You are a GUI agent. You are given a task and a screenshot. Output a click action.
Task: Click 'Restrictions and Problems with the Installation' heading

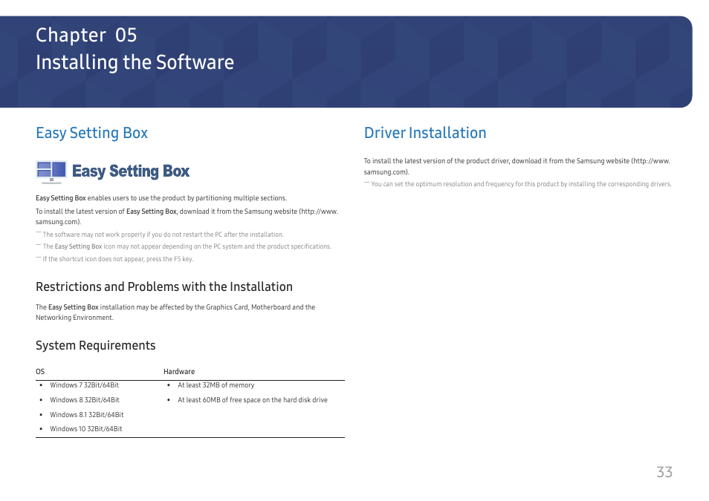(164, 286)
